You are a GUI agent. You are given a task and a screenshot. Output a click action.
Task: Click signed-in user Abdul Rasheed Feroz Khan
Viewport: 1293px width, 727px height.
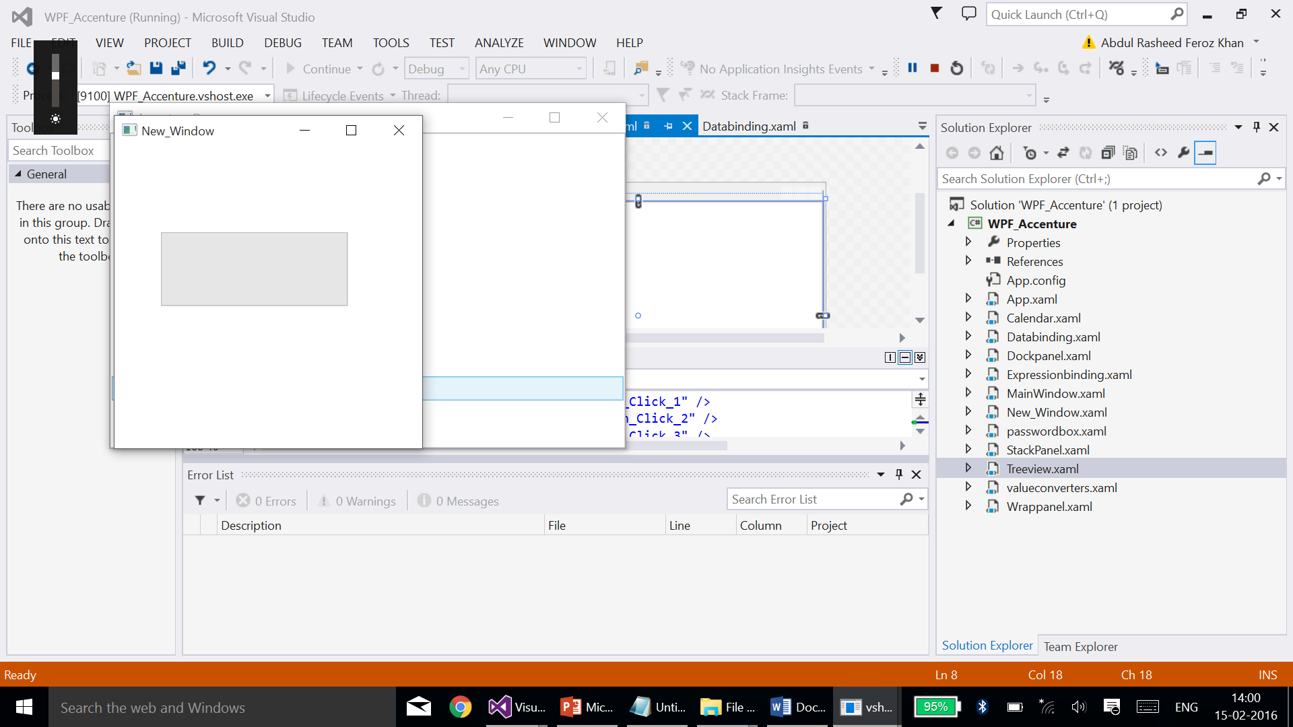click(1172, 42)
